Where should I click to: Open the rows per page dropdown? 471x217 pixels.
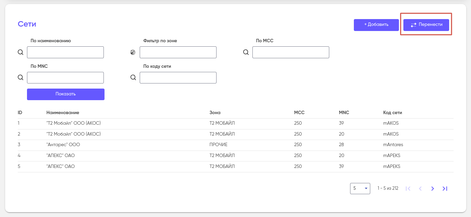coord(360,188)
